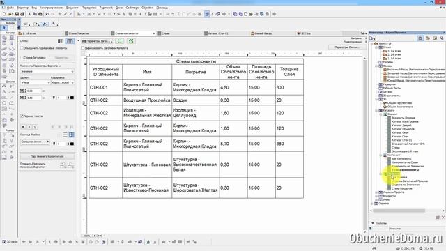
Task: Select 'Каталог Дверей' in Navigator tree
Action: 401,125
